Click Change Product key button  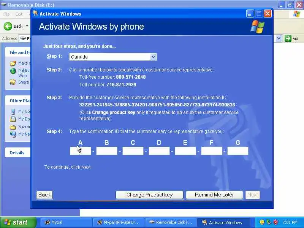(x=149, y=195)
